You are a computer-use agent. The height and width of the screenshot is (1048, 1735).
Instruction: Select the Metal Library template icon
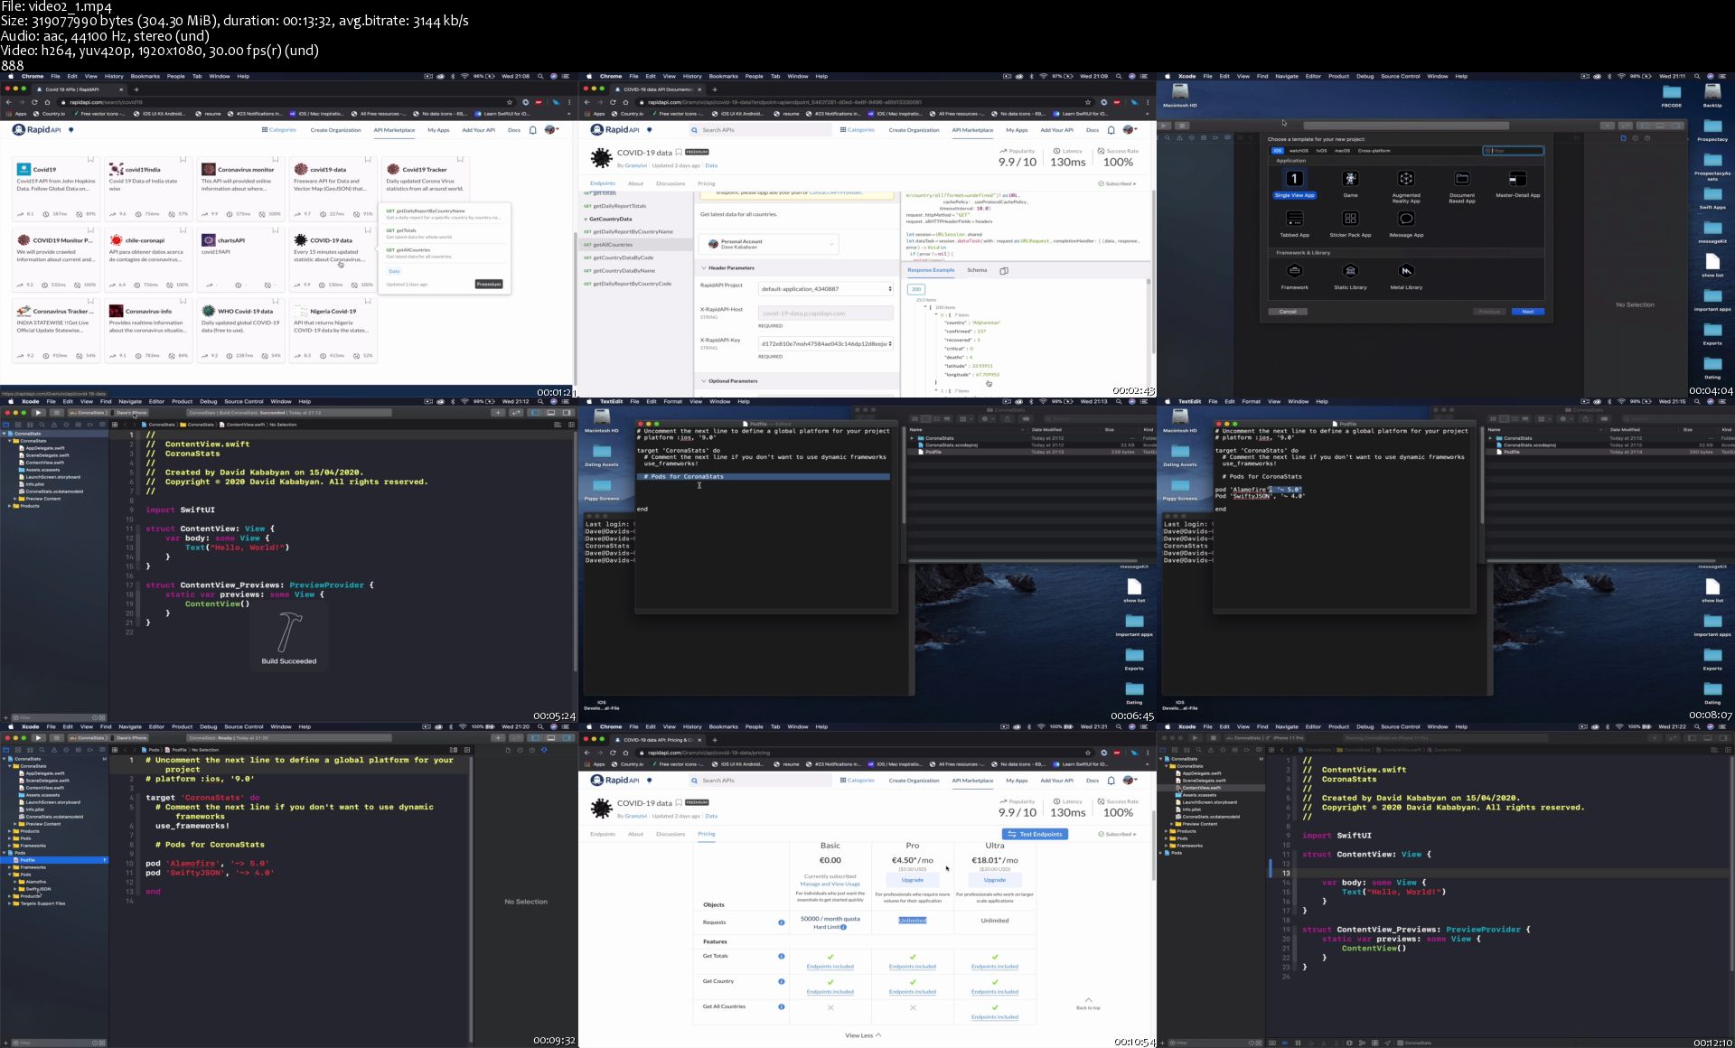point(1406,271)
